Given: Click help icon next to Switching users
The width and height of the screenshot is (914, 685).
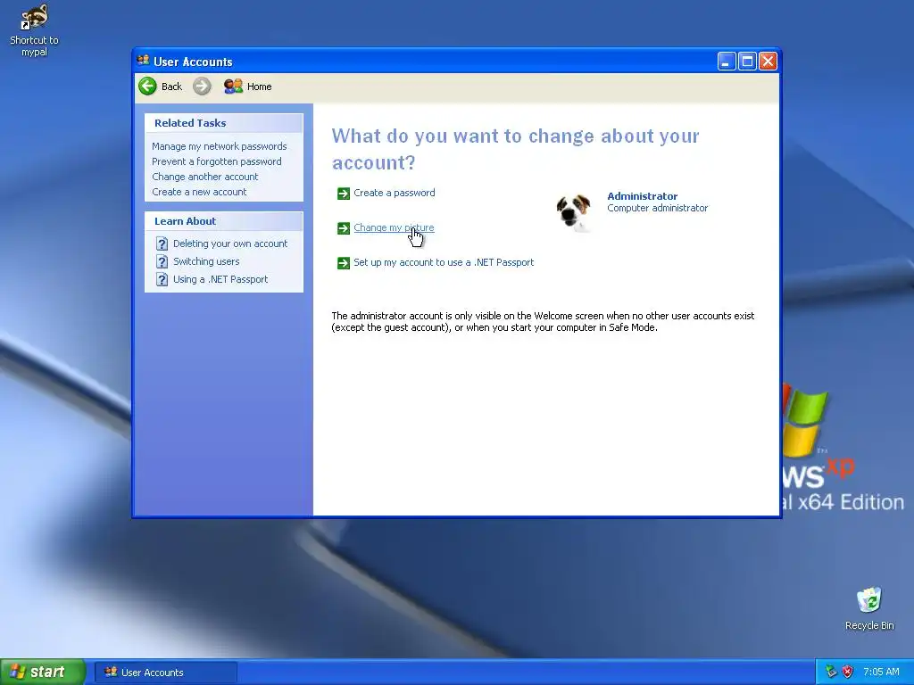Looking at the screenshot, I should (x=162, y=262).
